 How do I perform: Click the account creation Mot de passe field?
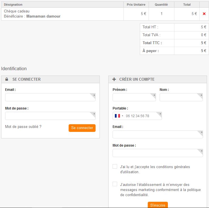(157, 153)
